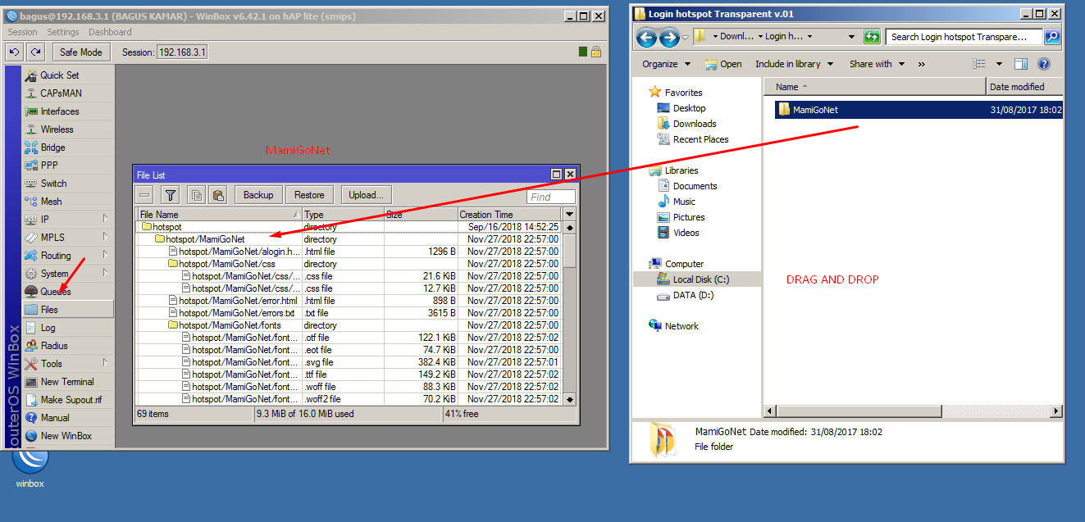1085x522 pixels.
Task: Open the Bridge section in WinBox
Action: tap(46, 147)
